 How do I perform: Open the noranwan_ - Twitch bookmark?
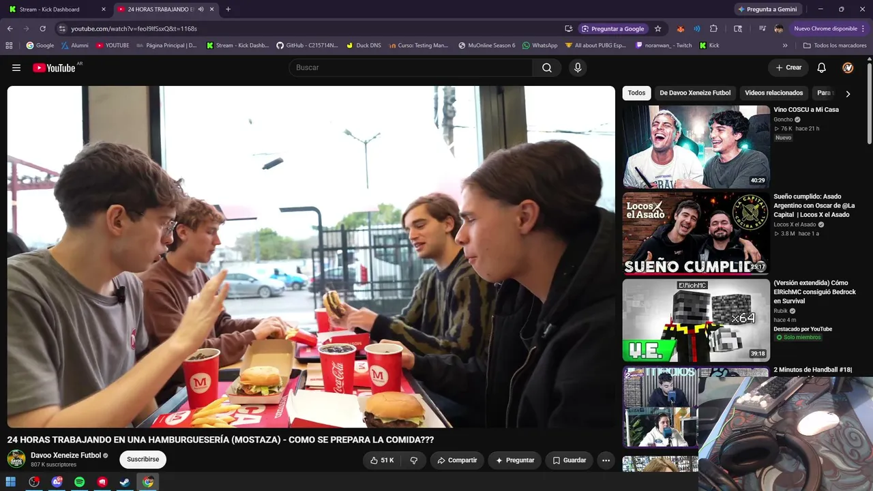pyautogui.click(x=664, y=46)
